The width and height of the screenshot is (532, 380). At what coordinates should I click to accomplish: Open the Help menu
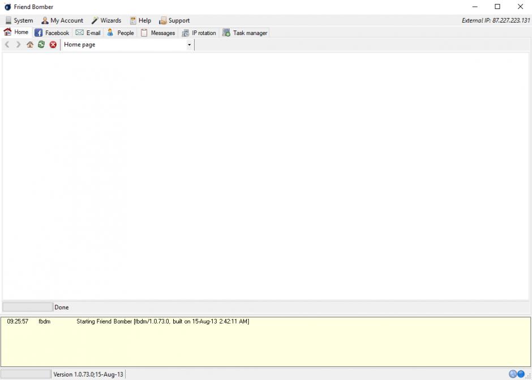point(140,20)
